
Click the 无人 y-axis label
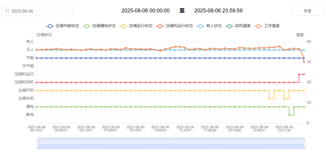(30, 49)
